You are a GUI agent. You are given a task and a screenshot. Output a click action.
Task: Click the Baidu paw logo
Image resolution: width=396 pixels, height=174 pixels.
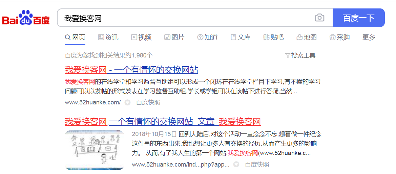26,17
